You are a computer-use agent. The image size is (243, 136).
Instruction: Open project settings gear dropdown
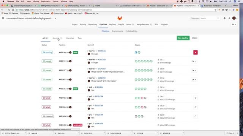pos(234,25)
